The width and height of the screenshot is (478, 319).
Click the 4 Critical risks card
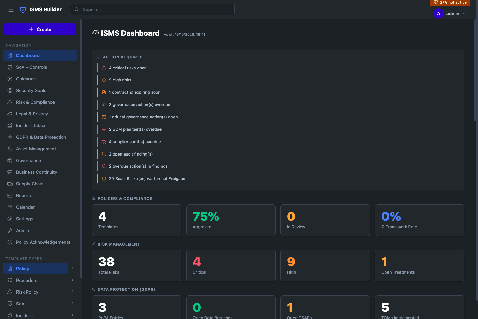coord(231,265)
